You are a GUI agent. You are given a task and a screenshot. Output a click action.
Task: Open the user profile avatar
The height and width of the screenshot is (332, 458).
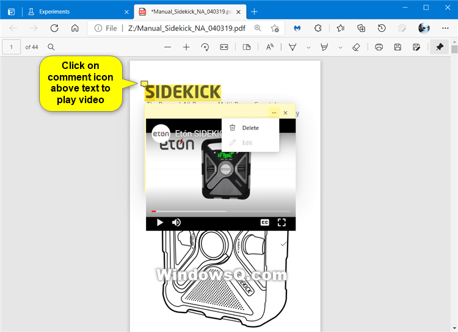pos(424,28)
